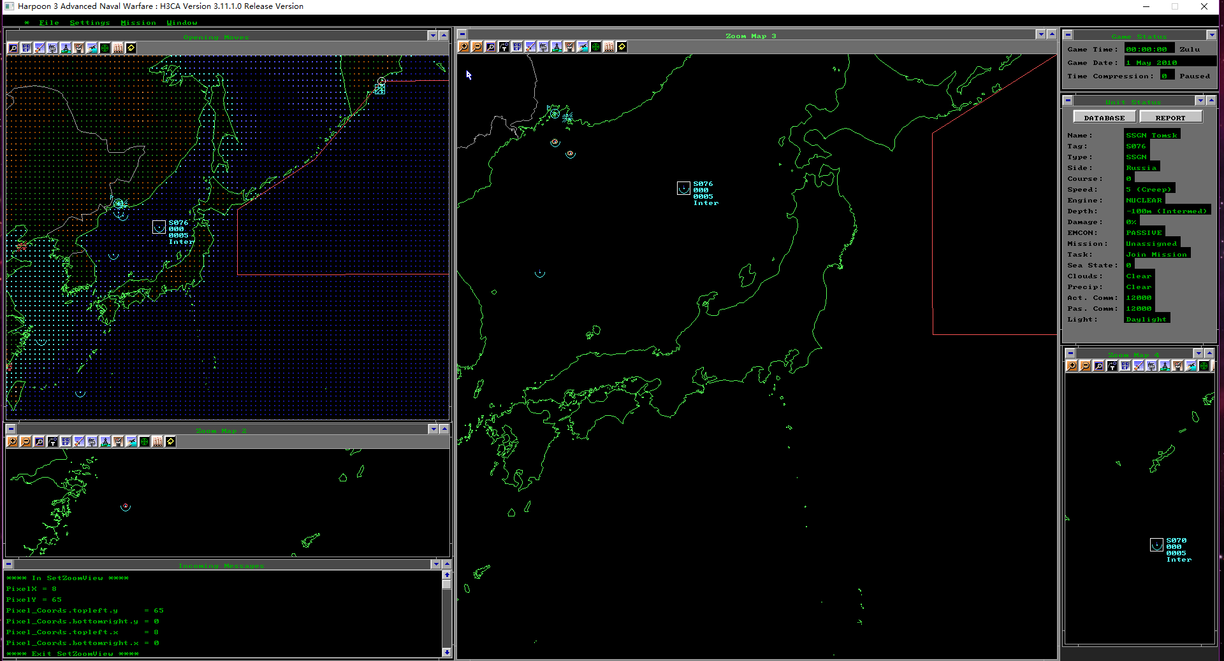Click the down arrow on Opening Moves title bar
This screenshot has height=661, width=1224.
(x=433, y=36)
